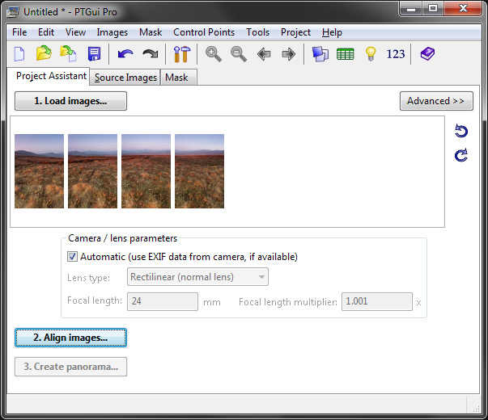Toggle Automatic EXIF data checkbox

(x=72, y=257)
